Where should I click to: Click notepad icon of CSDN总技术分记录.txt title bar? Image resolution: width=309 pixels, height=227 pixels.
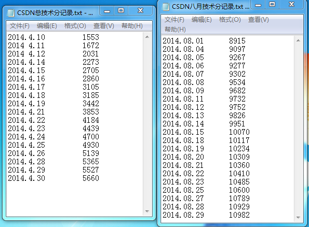pyautogui.click(x=10, y=13)
